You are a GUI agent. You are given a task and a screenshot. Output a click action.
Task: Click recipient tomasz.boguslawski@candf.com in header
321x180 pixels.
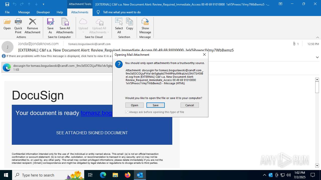[x=90, y=44]
